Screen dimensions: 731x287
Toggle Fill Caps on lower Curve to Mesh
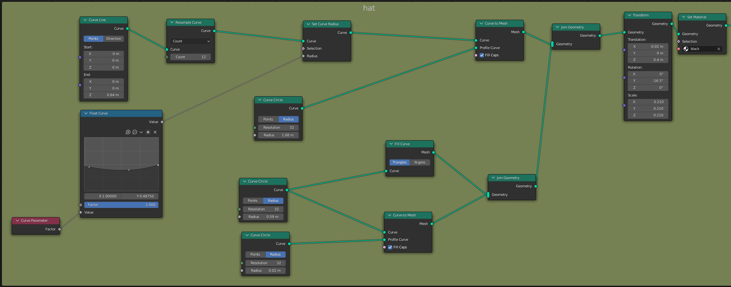click(x=390, y=247)
